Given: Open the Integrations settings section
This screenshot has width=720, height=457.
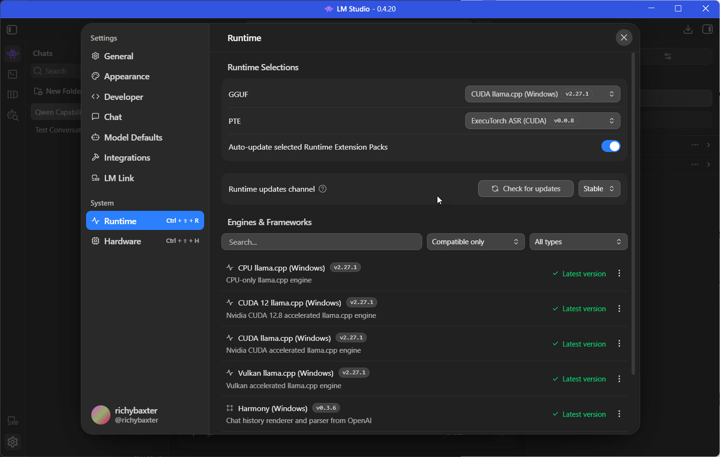Looking at the screenshot, I should click(145, 158).
